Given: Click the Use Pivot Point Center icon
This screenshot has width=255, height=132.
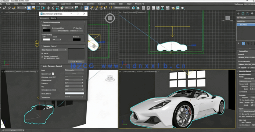Looking at the screenshot, I should 76,8.
